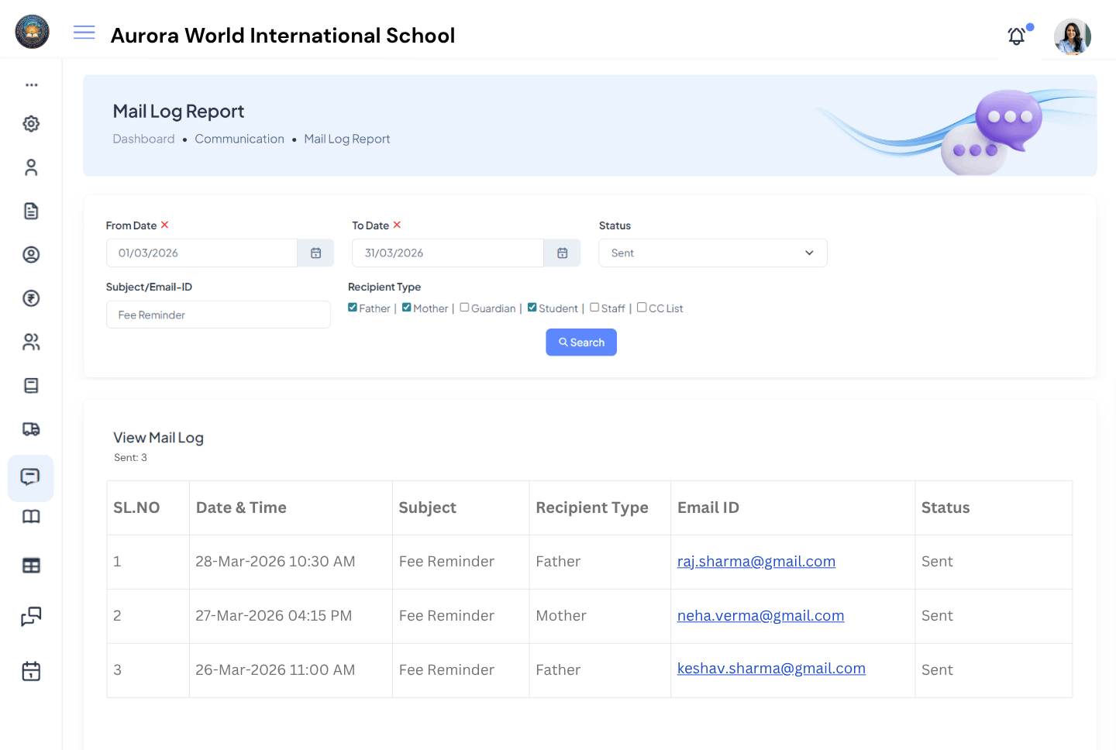Open the timetable grid icon in sidebar

pos(31,565)
